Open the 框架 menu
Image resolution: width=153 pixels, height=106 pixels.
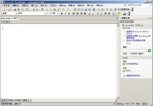tap(81, 5)
